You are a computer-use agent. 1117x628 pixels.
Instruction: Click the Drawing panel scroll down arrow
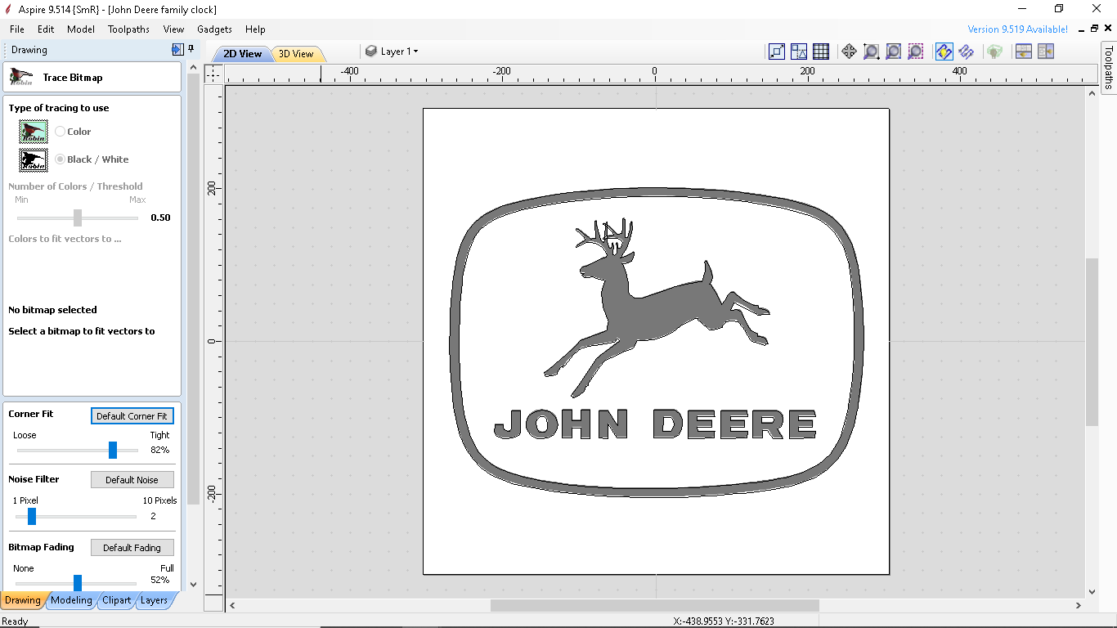[193, 585]
